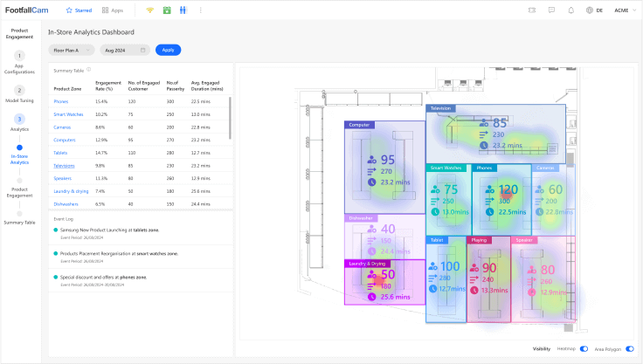The height and width of the screenshot is (364, 643).
Task: Open the ACME account dropdown
Action: [625, 10]
